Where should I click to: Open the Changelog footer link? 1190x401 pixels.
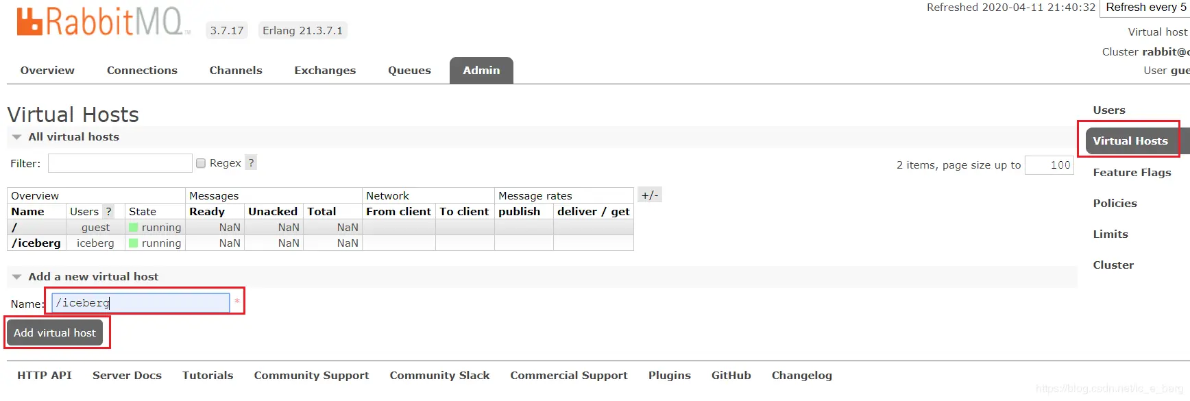pyautogui.click(x=801, y=376)
